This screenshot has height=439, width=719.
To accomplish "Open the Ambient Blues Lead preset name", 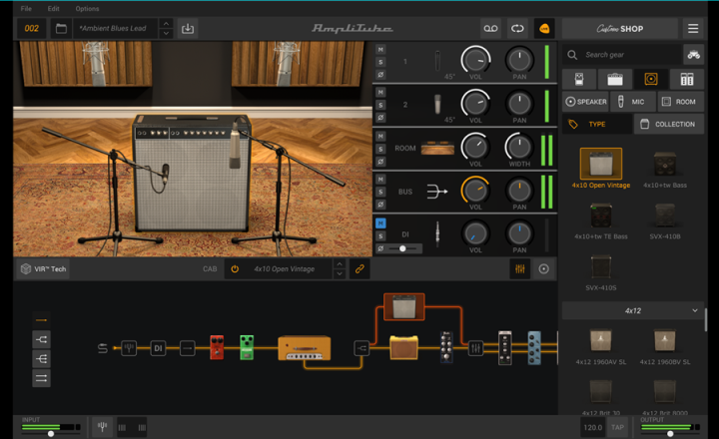I will click(113, 28).
